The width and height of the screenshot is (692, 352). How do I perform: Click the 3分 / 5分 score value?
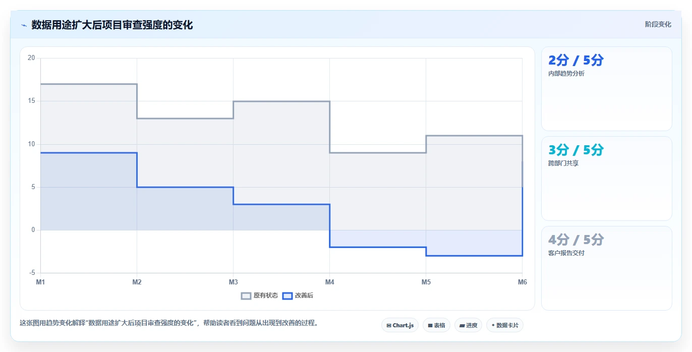[575, 150]
